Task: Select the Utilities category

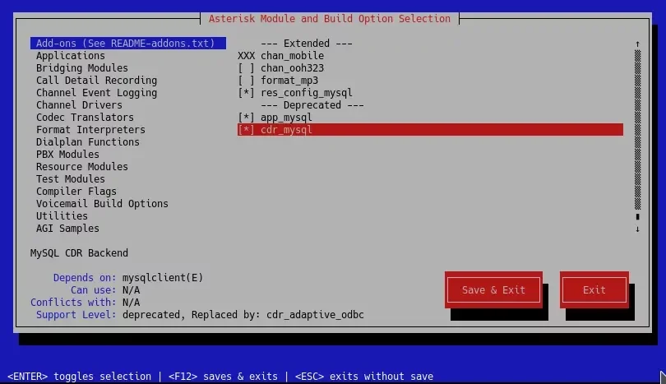Action: (62, 215)
